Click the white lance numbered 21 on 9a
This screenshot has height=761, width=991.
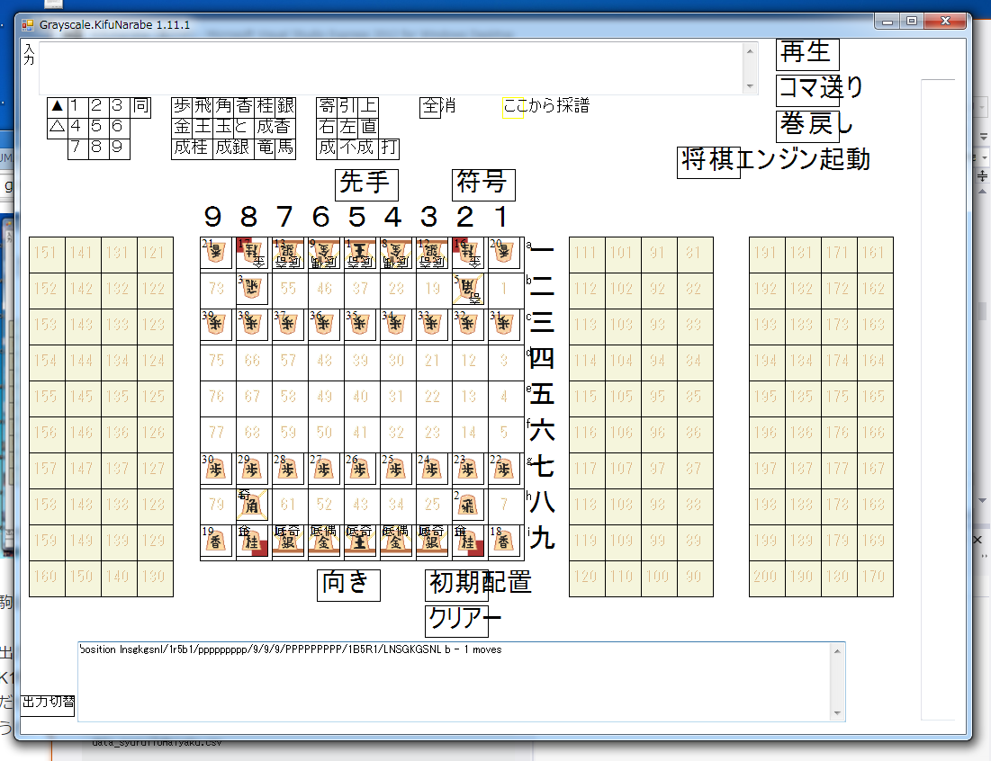(216, 253)
